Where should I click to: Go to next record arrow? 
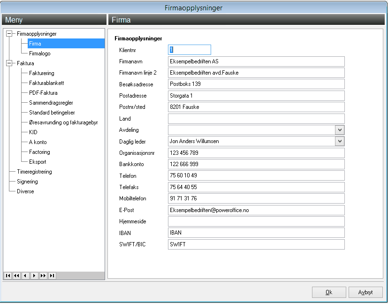pos(34,275)
